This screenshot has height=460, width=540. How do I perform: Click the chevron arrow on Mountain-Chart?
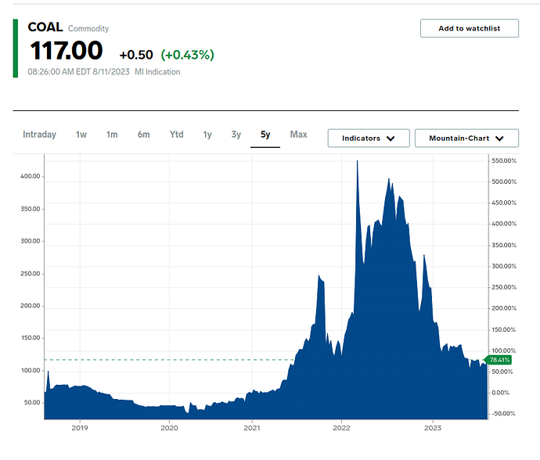(499, 138)
